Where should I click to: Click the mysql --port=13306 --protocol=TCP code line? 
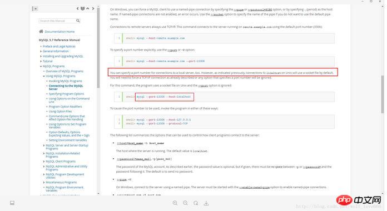(x=162, y=123)
